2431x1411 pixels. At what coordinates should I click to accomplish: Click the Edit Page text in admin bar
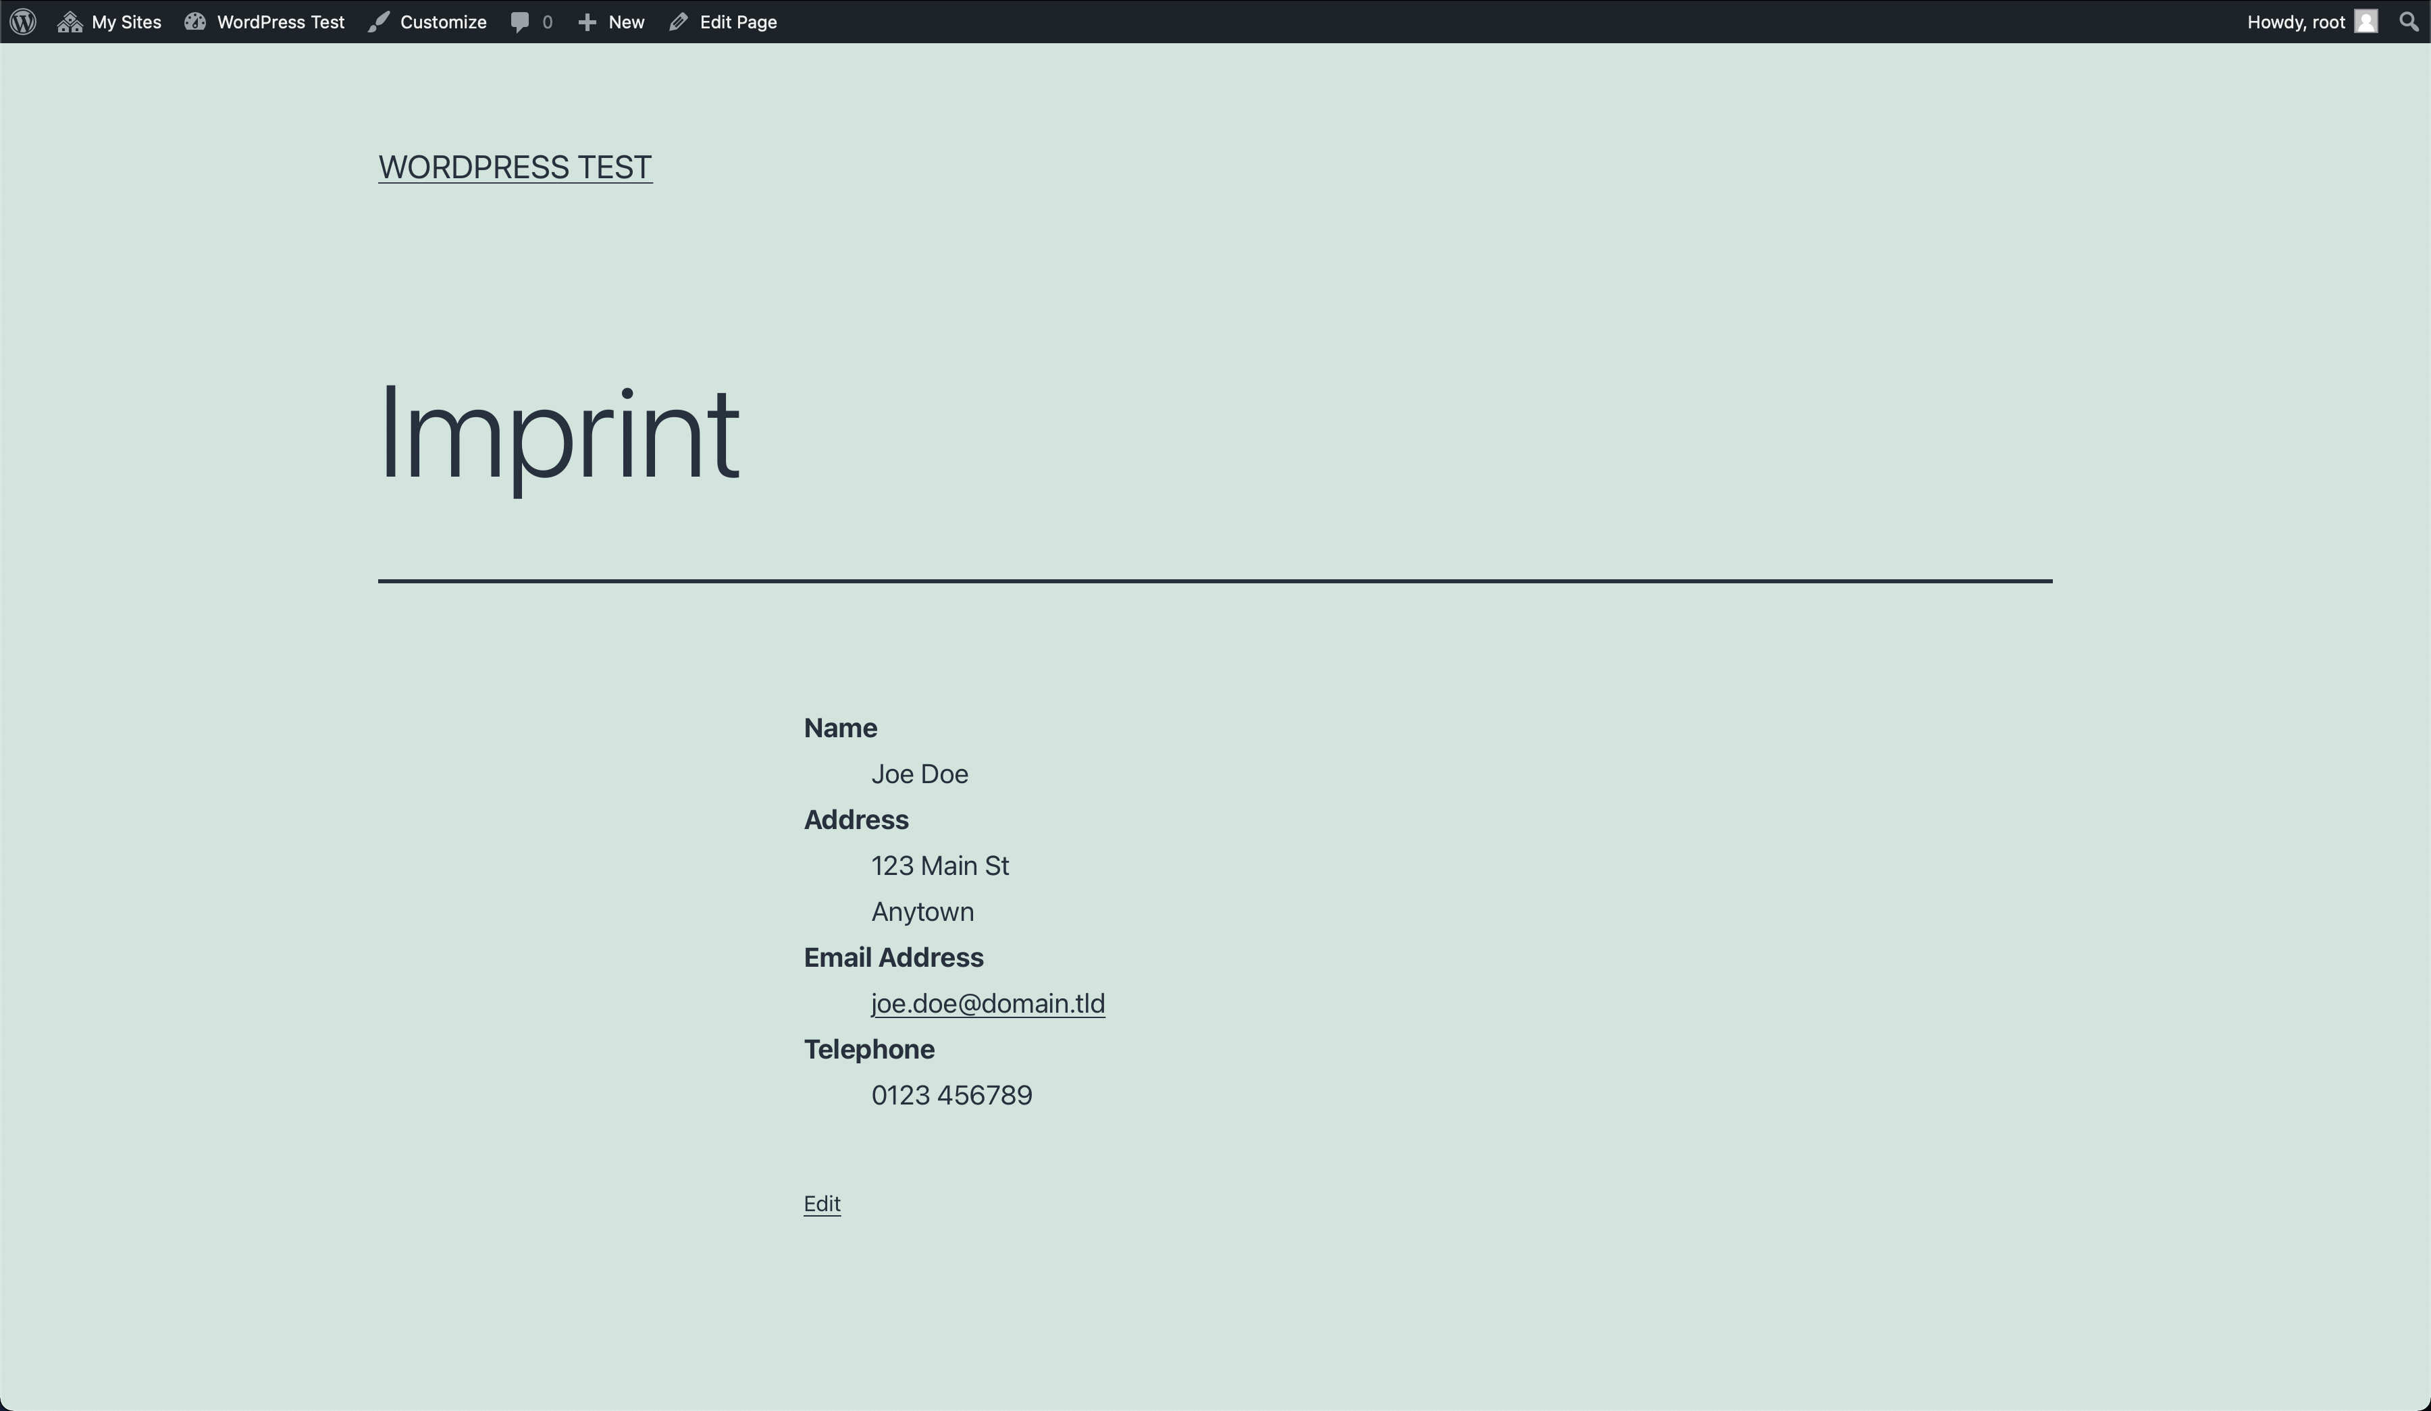point(738,22)
